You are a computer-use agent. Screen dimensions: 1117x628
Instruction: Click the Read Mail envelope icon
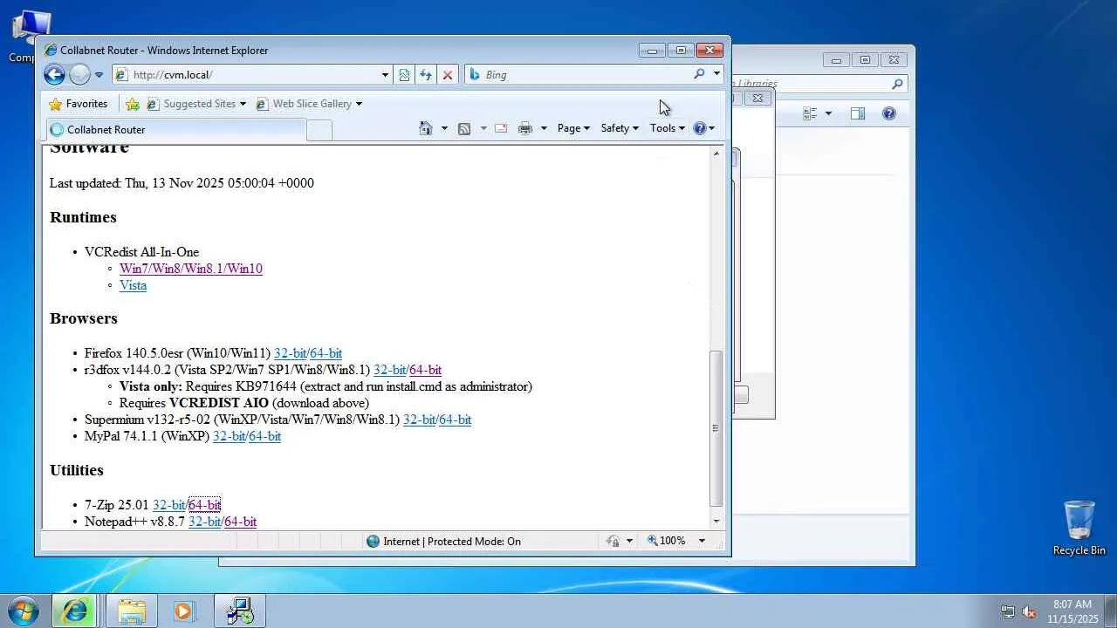point(501,128)
